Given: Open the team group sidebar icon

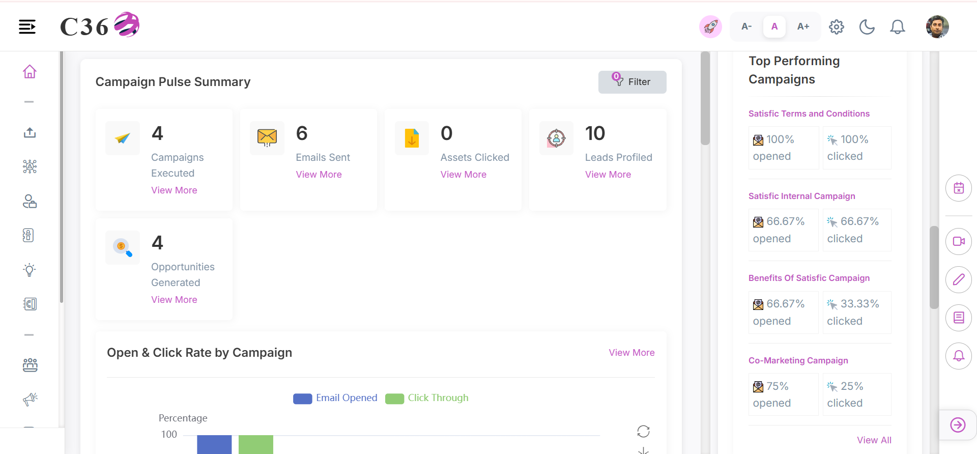Looking at the screenshot, I should click(x=30, y=365).
